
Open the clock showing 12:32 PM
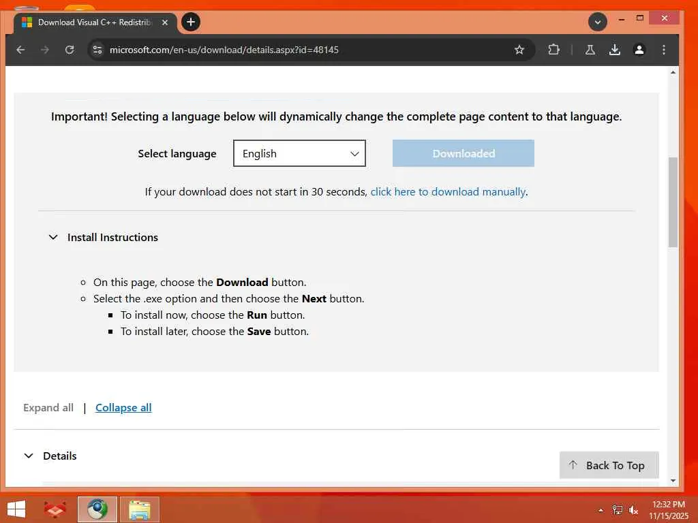tap(668, 510)
